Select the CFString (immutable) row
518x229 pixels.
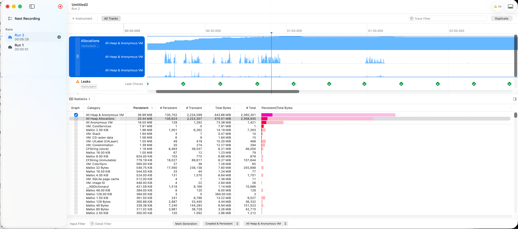point(290,160)
